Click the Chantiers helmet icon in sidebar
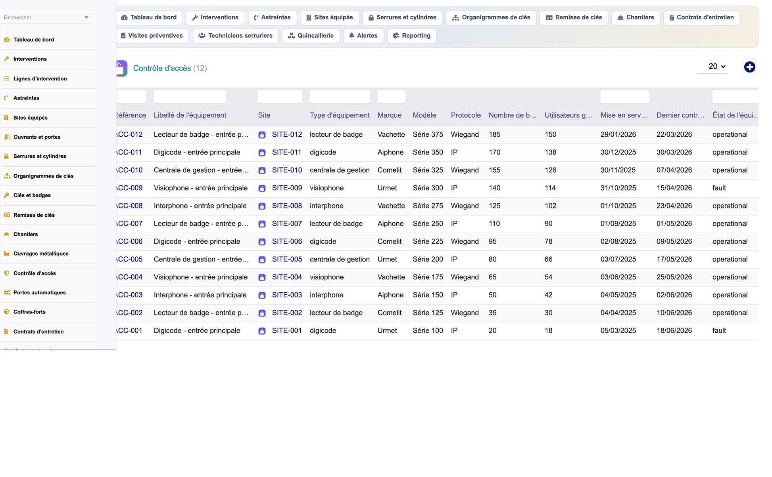The height and width of the screenshot is (477, 772). [7, 234]
